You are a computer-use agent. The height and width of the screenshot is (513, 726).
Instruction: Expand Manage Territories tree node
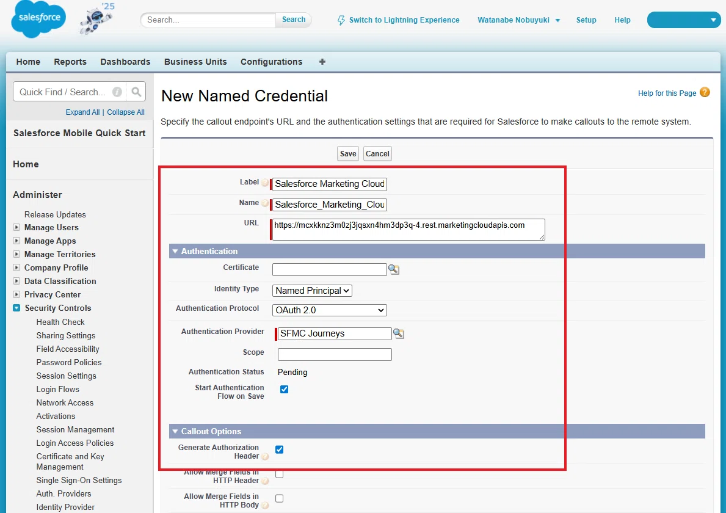coord(16,254)
